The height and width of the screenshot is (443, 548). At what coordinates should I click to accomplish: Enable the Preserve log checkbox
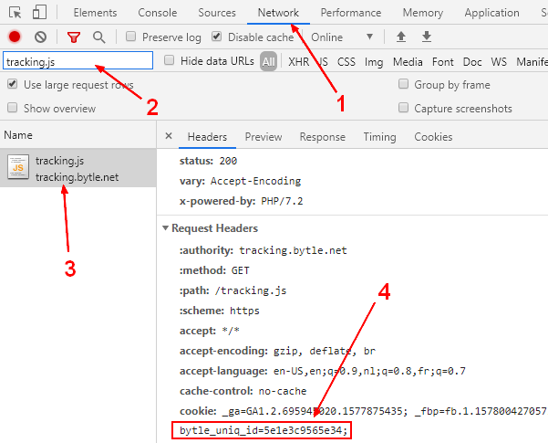point(131,37)
